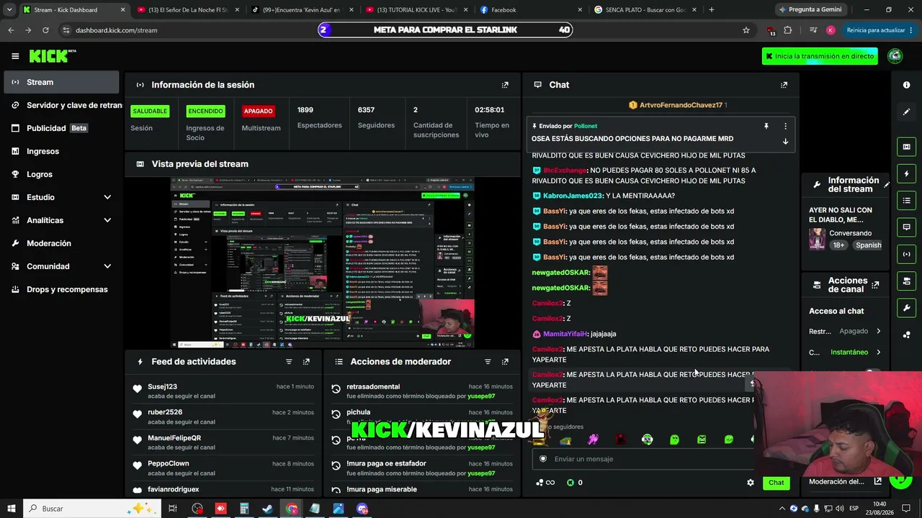Unpin the pinned chat message
Screen dimensions: 922x518
point(766,126)
